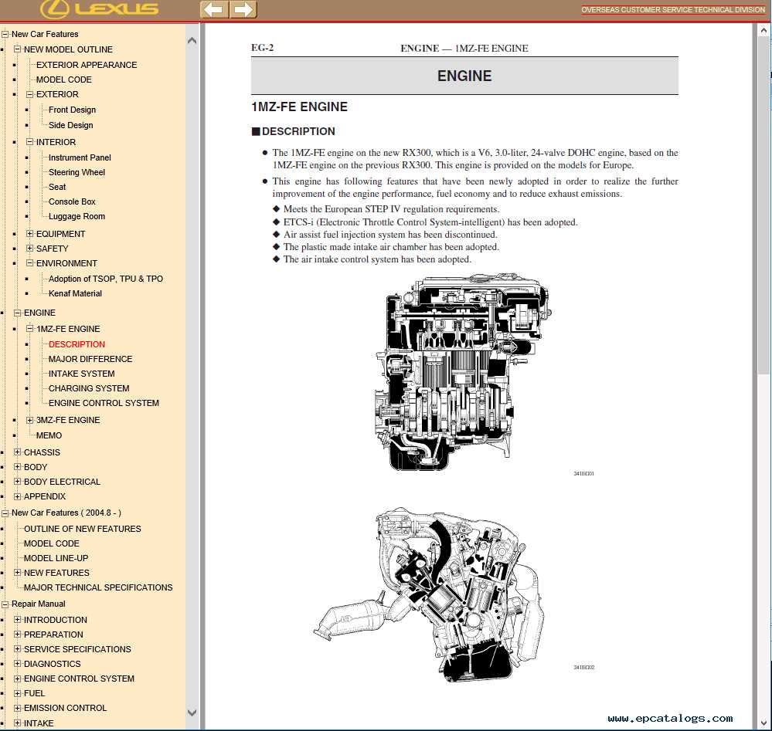Image resolution: width=772 pixels, height=731 pixels.
Task: Collapse the New Car Features root node
Action: click(5, 35)
